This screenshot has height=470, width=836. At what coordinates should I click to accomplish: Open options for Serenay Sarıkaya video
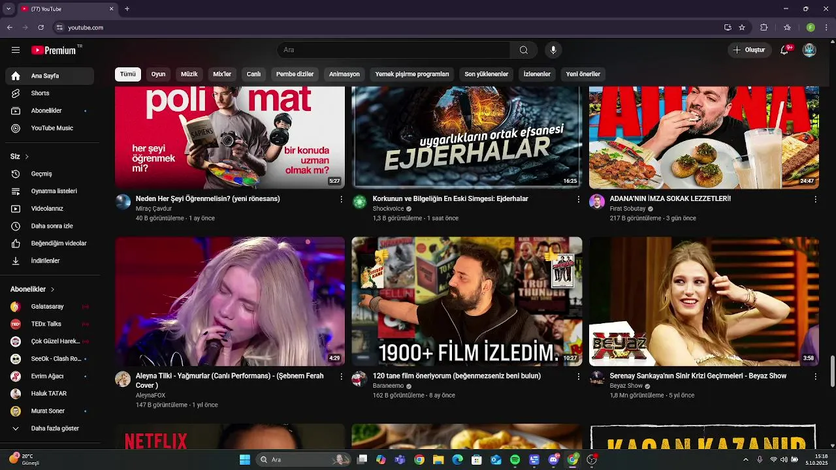[815, 376]
